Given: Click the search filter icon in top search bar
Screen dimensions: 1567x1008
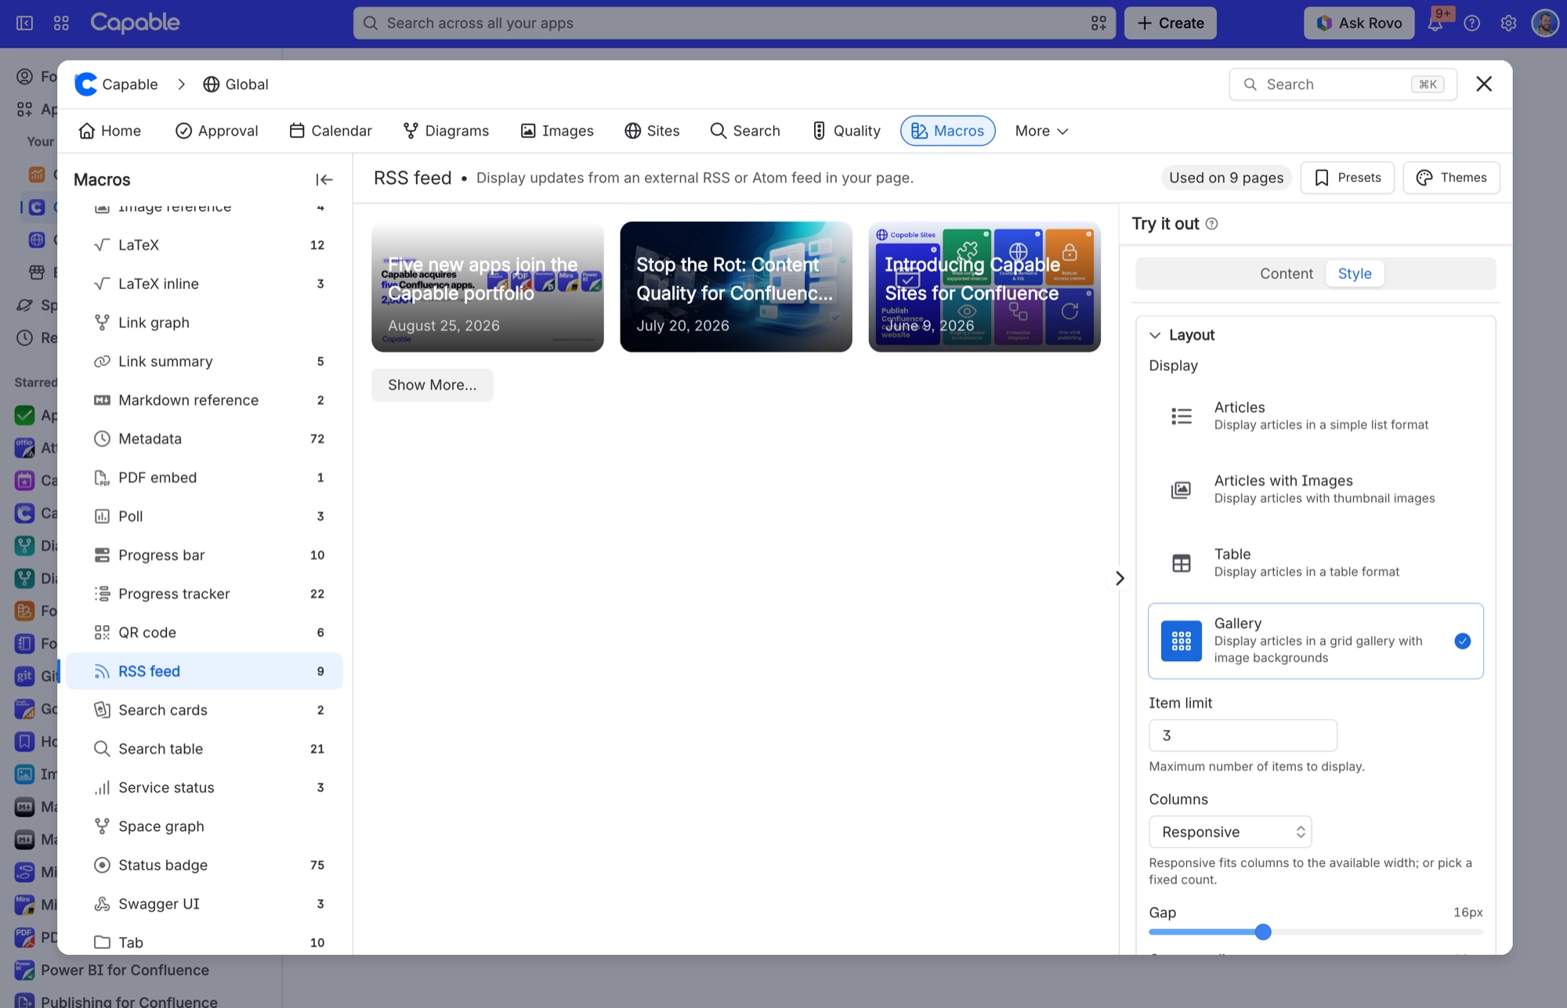Looking at the screenshot, I should tap(1098, 23).
